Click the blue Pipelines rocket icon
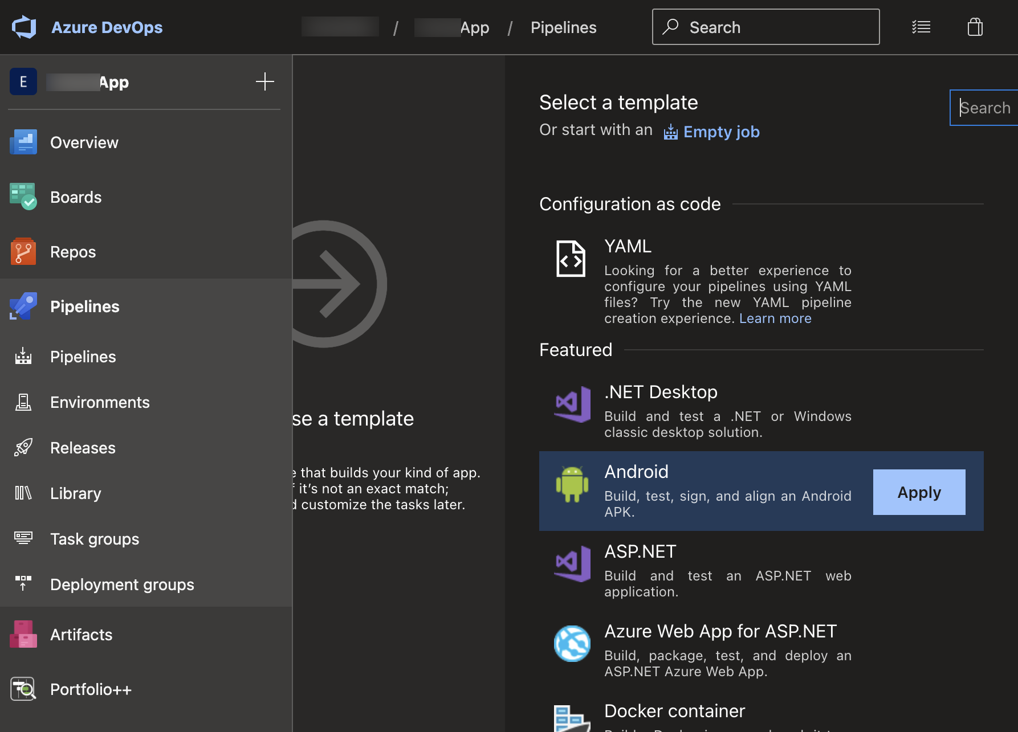Viewport: 1018px width, 732px height. point(23,306)
